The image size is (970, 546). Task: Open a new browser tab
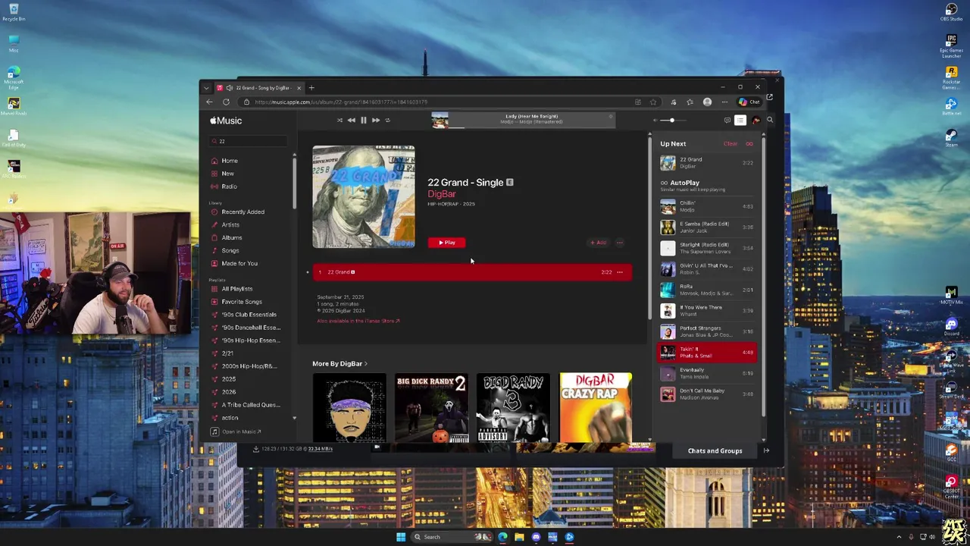pos(311,87)
